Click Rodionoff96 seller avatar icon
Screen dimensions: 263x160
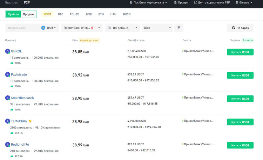8,145
